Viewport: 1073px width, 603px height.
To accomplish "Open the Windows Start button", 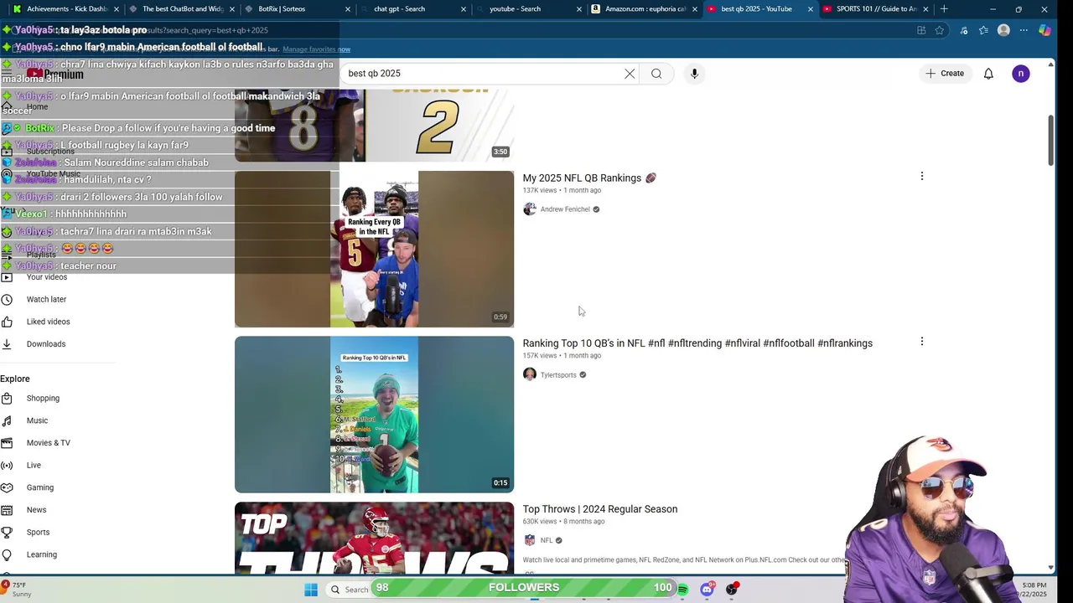I will pyautogui.click(x=311, y=590).
